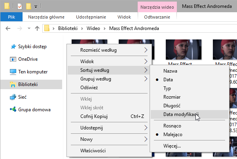The height and width of the screenshot is (159, 237).
Task: Select Ten komputer in navigation pane
Action: point(33,72)
